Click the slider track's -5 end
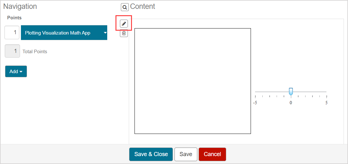The height and width of the screenshot is (164, 348). [x=255, y=92]
